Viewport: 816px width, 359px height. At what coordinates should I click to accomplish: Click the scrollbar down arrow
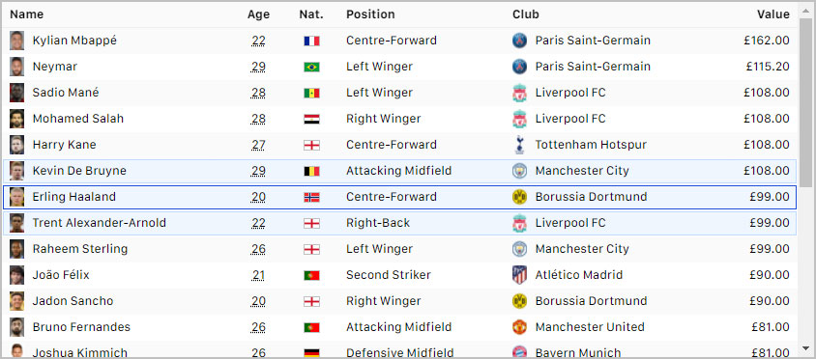point(805,348)
